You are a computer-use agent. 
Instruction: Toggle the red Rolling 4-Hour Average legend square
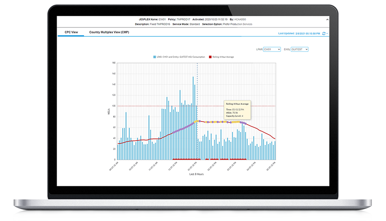(x=210, y=57)
